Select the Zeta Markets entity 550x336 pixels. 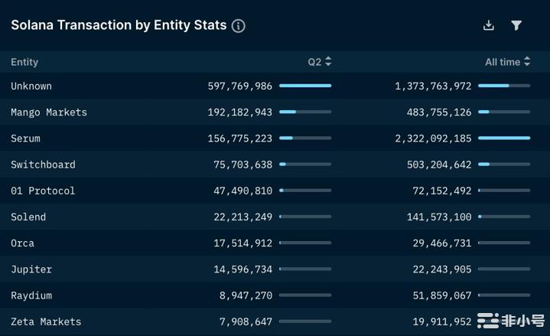tap(46, 321)
